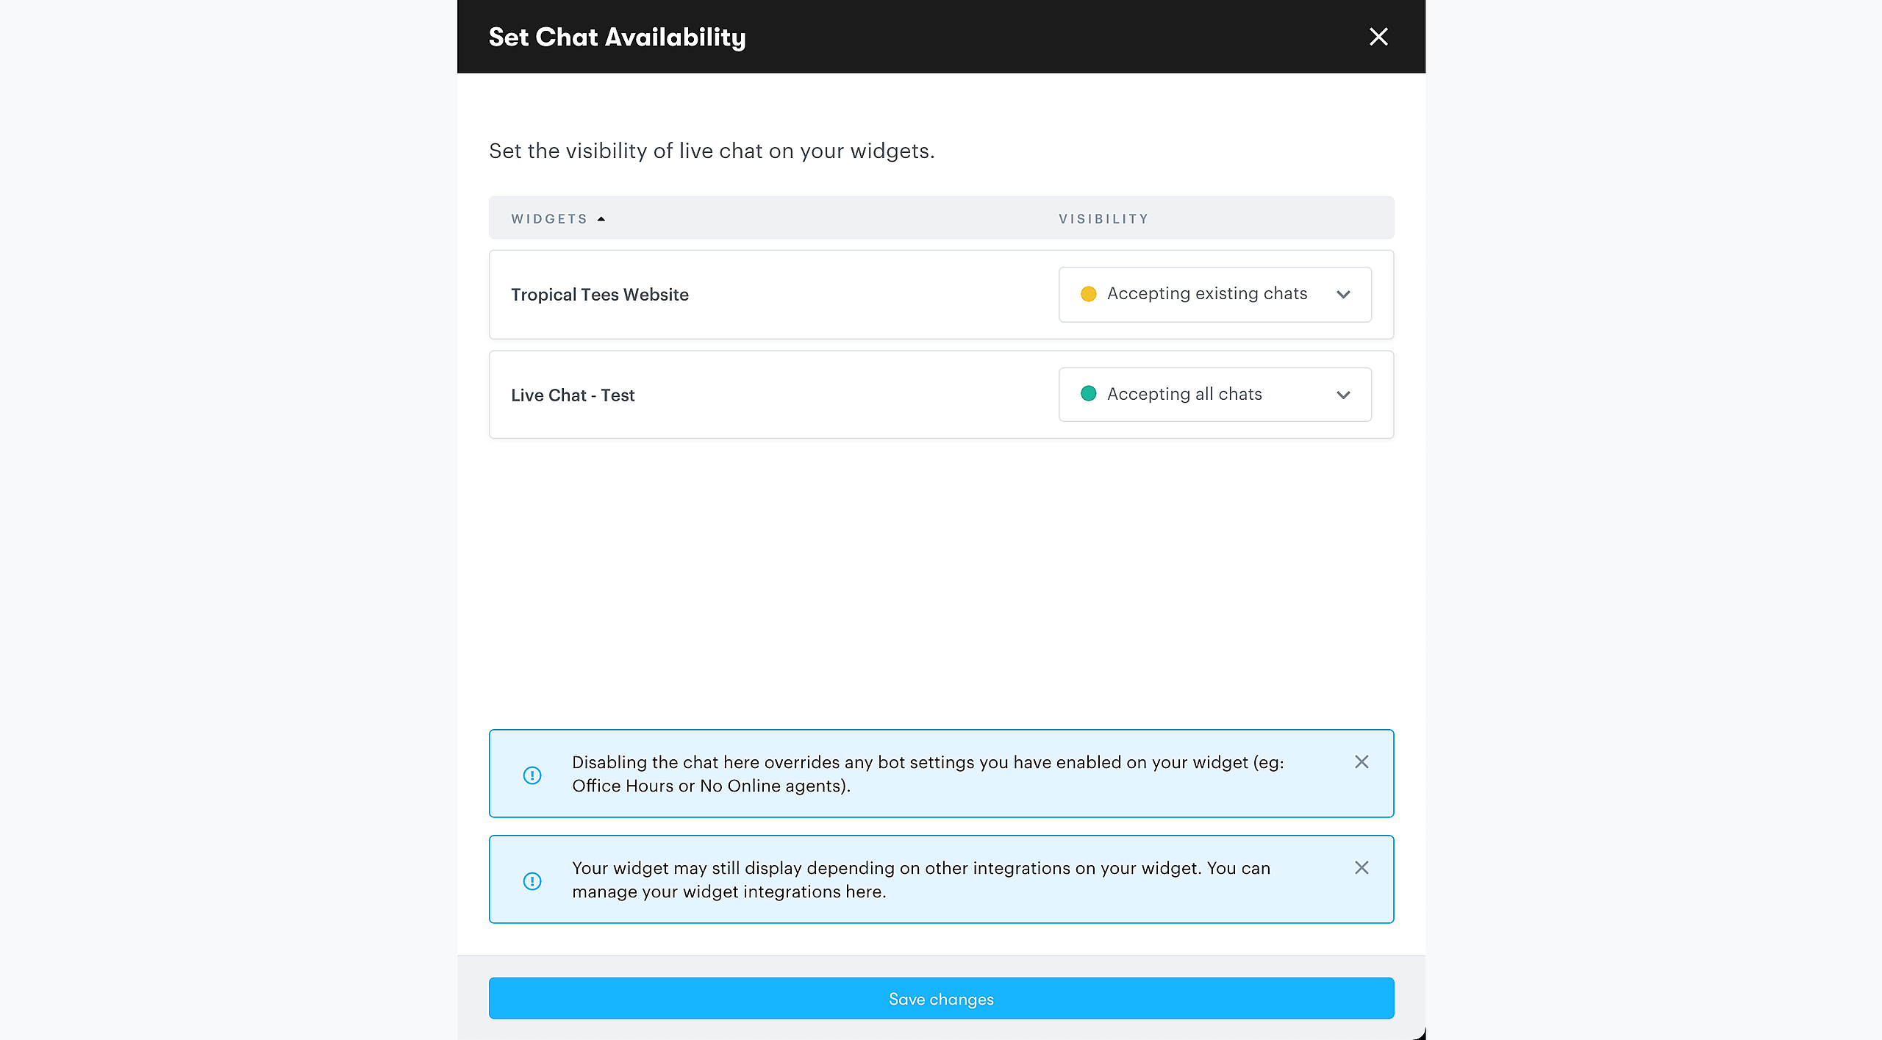Click the VISIBILITY column header
The width and height of the screenshot is (1882, 1040).
tap(1103, 219)
